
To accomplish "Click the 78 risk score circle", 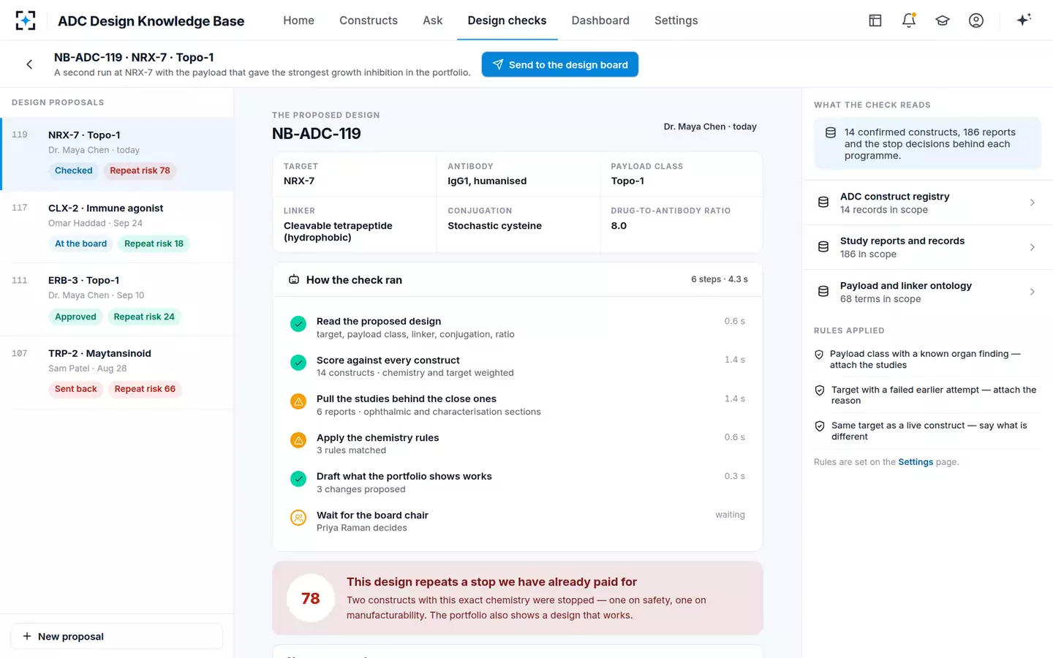I will [311, 598].
